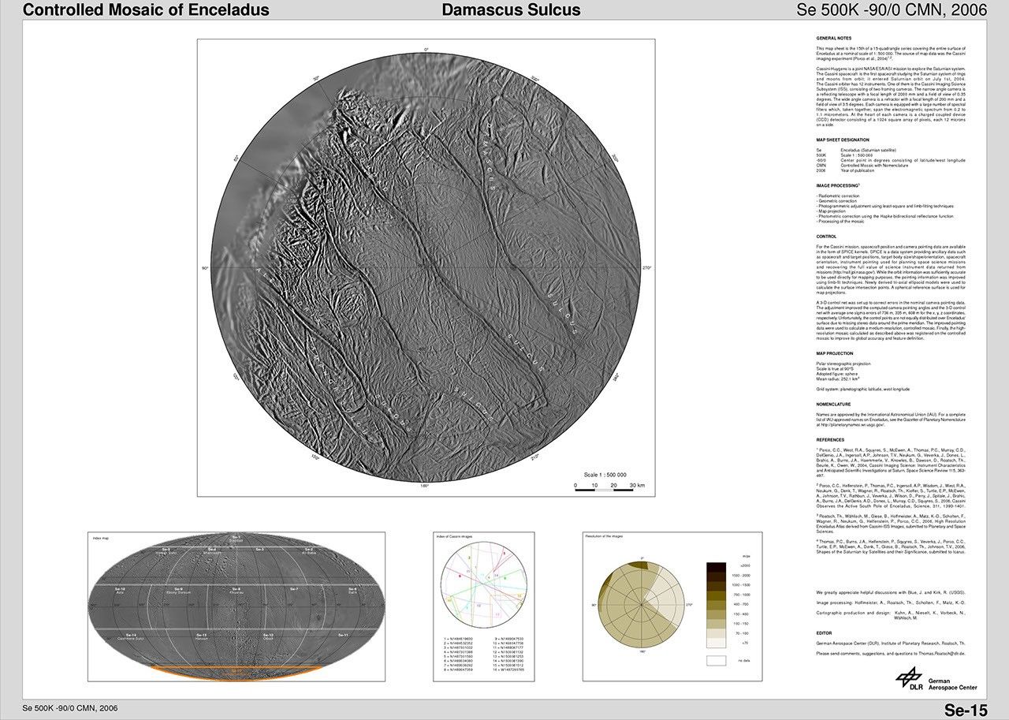Click the 'REFERENCES' section heading
Image resolution: width=1009 pixels, height=720 pixels.
click(x=830, y=439)
